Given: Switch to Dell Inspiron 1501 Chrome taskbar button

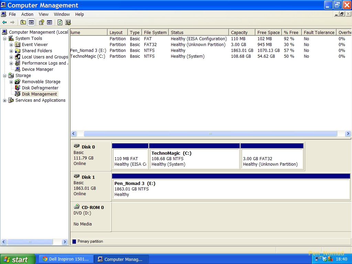Looking at the screenshot, I should pos(66,259).
